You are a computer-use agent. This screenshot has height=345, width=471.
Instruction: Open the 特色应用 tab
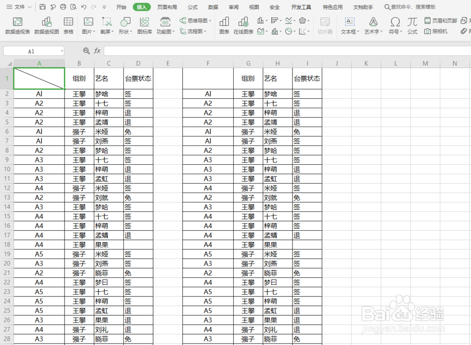333,7
